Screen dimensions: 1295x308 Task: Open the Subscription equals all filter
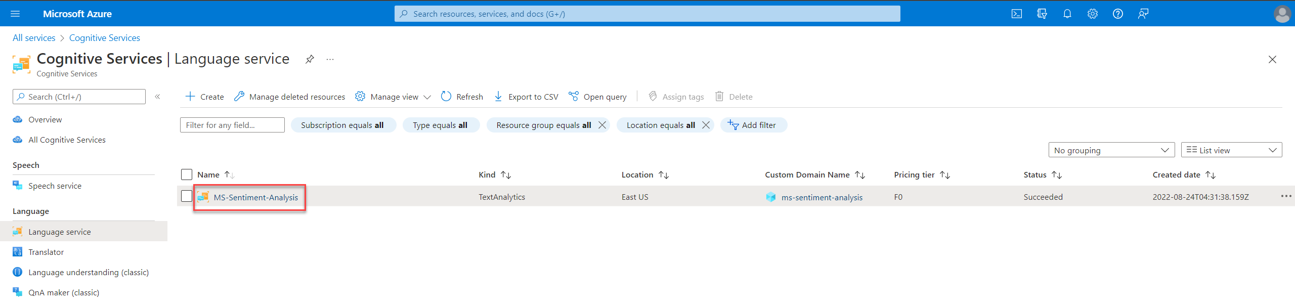(342, 125)
